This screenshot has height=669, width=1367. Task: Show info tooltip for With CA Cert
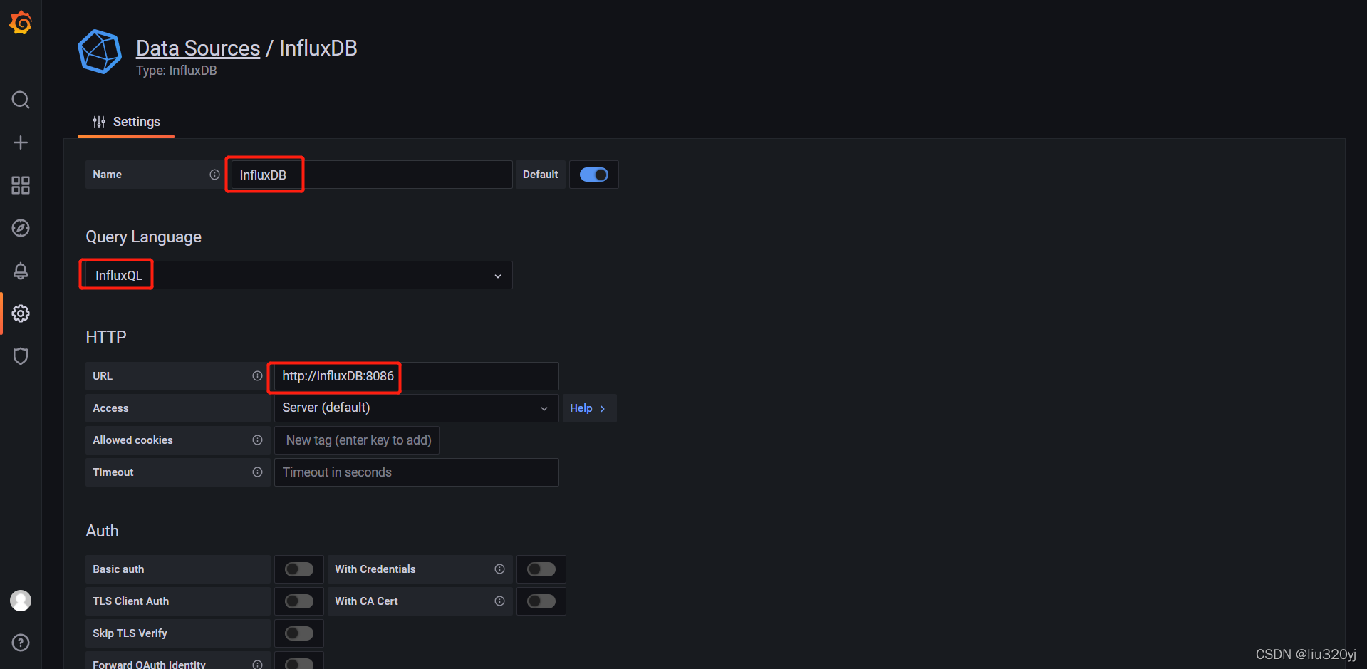click(499, 601)
